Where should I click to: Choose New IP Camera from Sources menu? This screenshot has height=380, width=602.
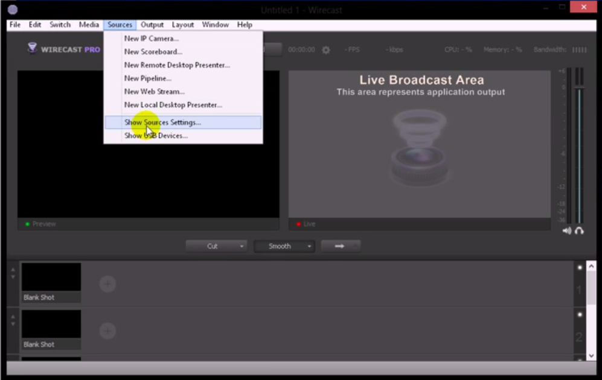tap(183, 39)
